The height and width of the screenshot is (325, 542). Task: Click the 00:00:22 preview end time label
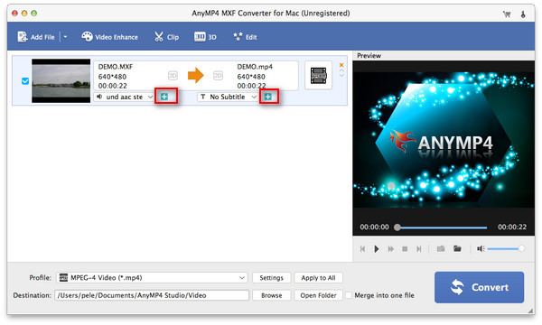512,227
